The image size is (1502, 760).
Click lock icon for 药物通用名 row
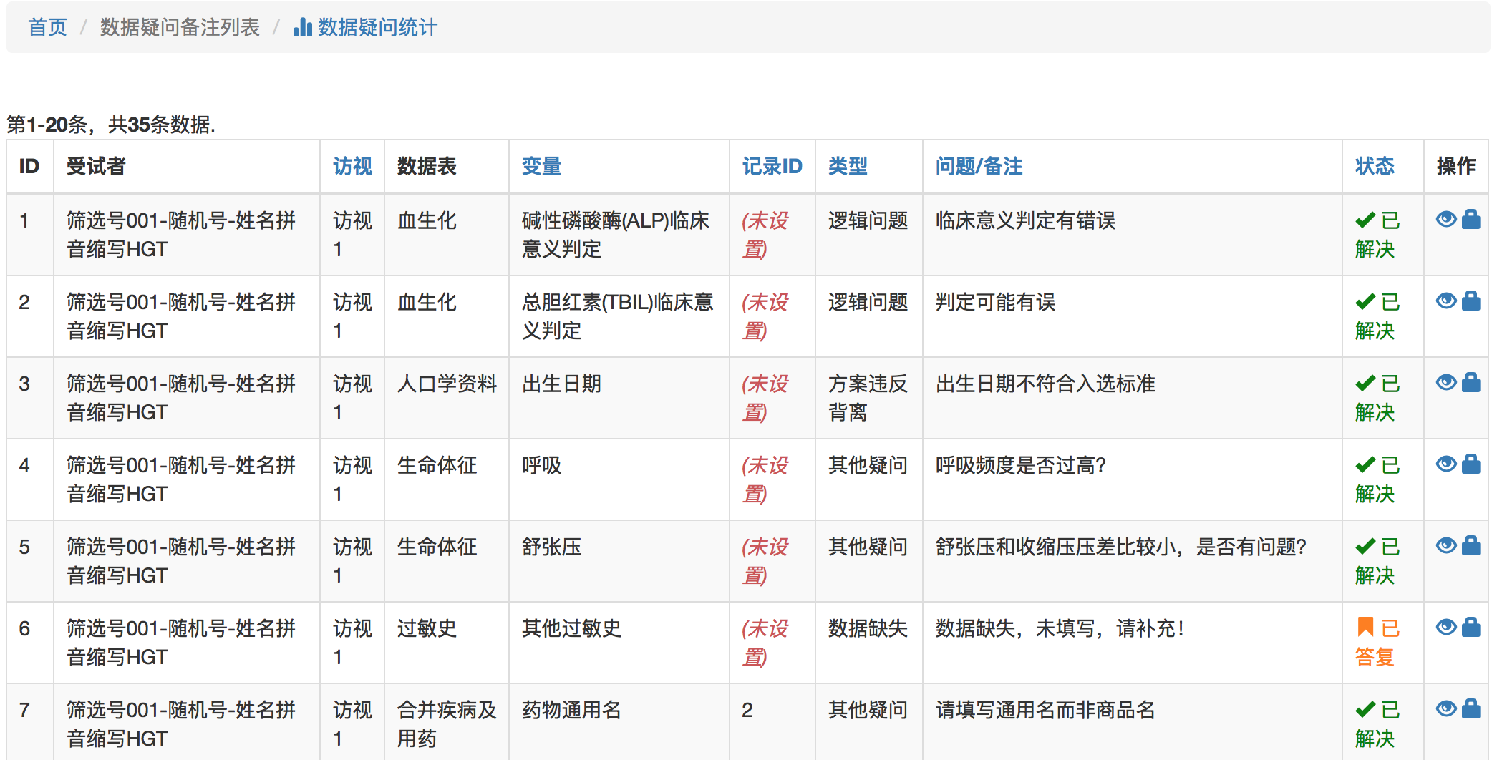coord(1470,709)
